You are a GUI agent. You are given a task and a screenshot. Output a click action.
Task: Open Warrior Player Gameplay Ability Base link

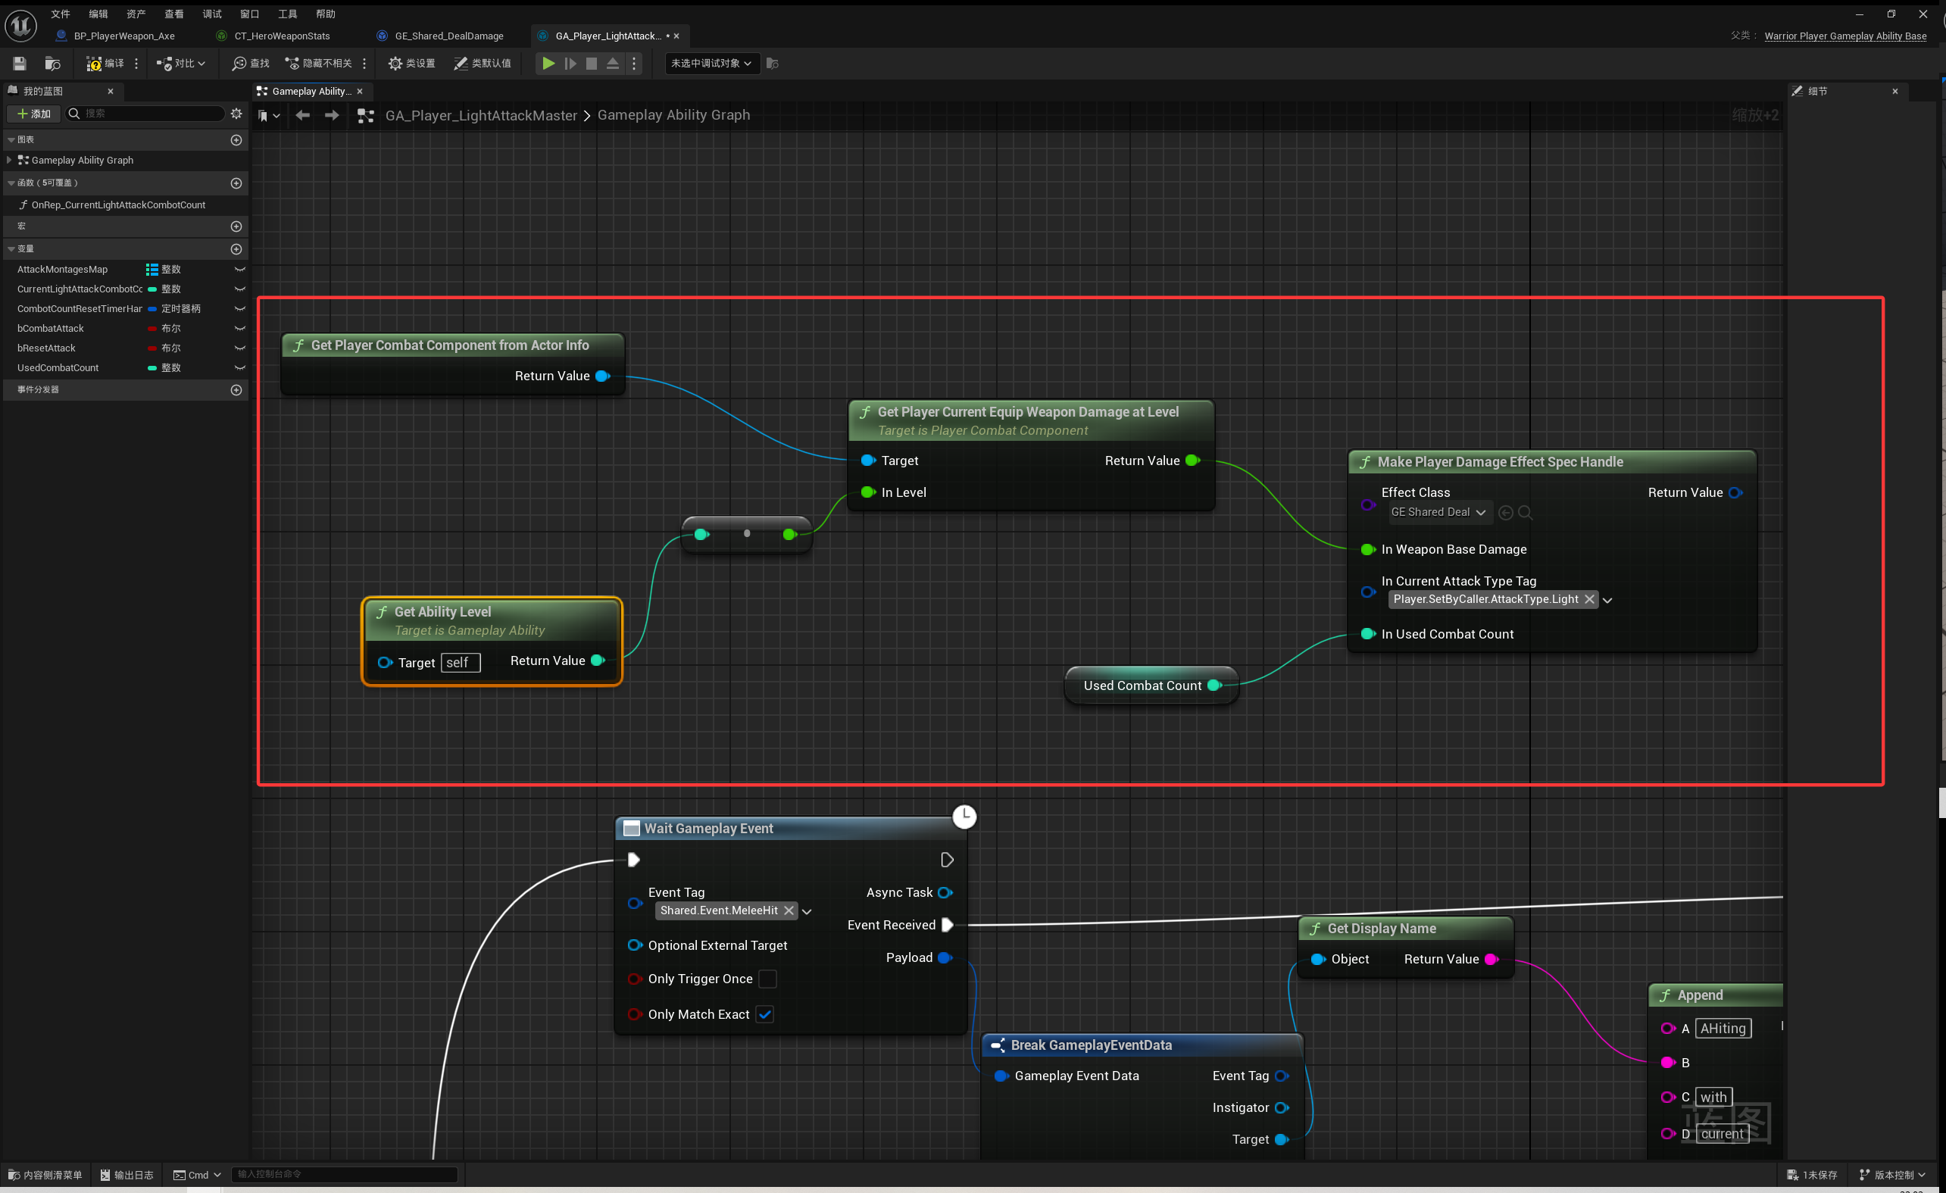pos(1845,36)
